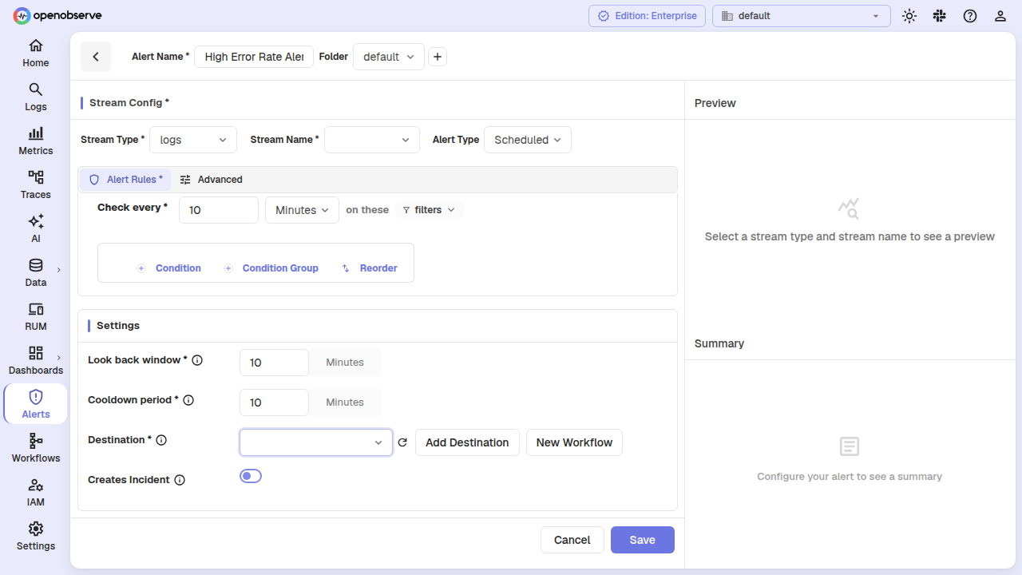
Task: Open the Folder default dropdown
Action: 389,57
